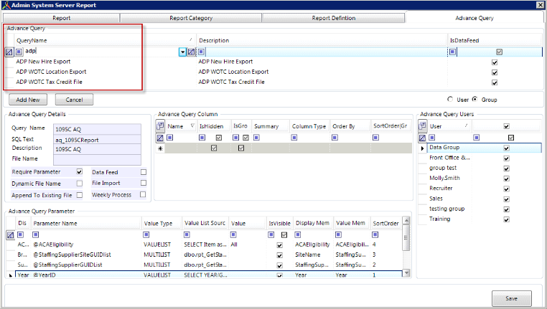
Task: Toggle the IsDataFeed filter checkbox
Action: pos(499,52)
